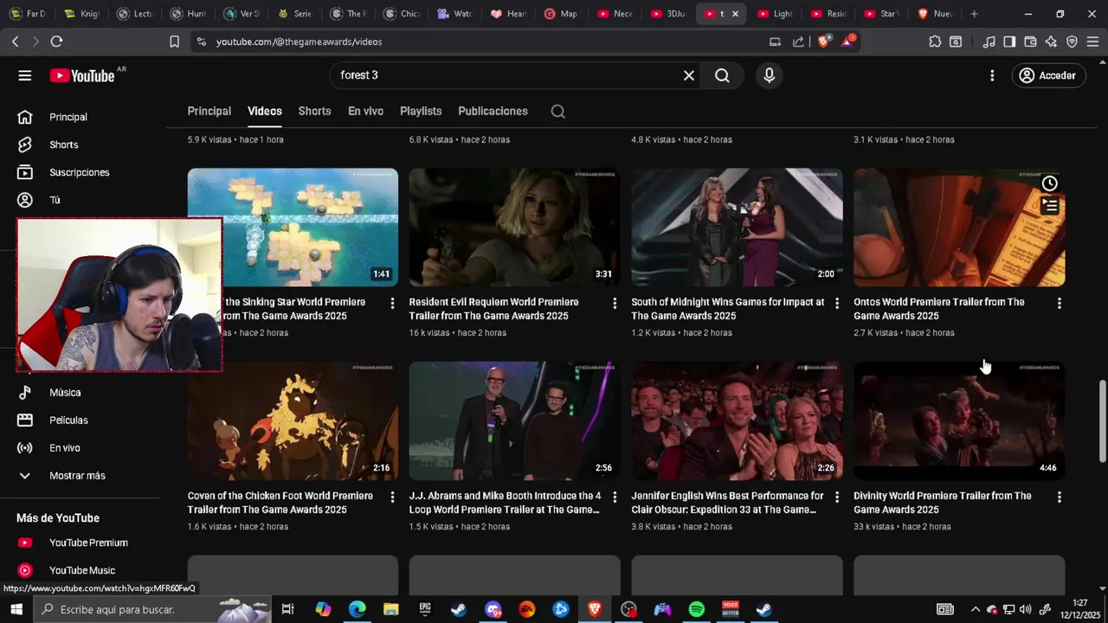Bookmark this page in address bar

pyautogui.click(x=174, y=42)
